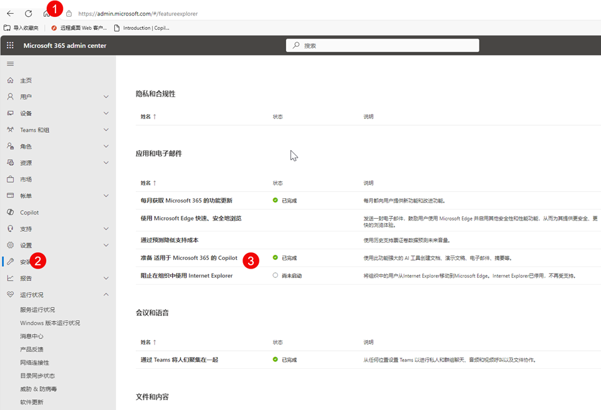601x410 pixels.
Task: Open 产品反馈 in sidebar
Action: tap(32, 349)
